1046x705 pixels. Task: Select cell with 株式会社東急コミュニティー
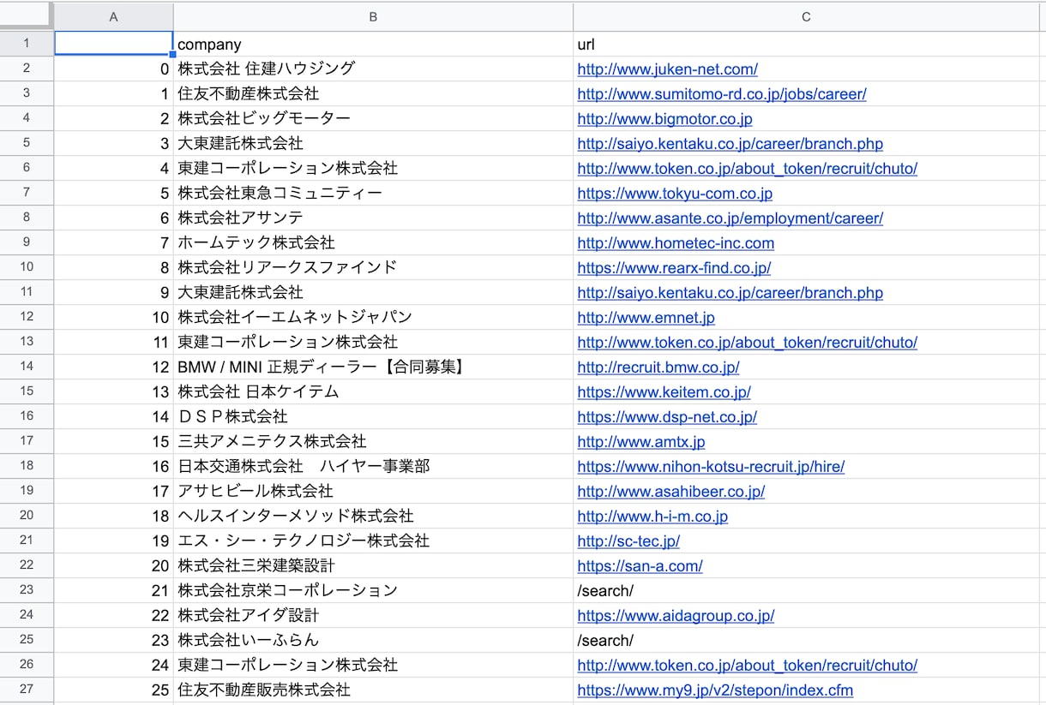point(373,193)
